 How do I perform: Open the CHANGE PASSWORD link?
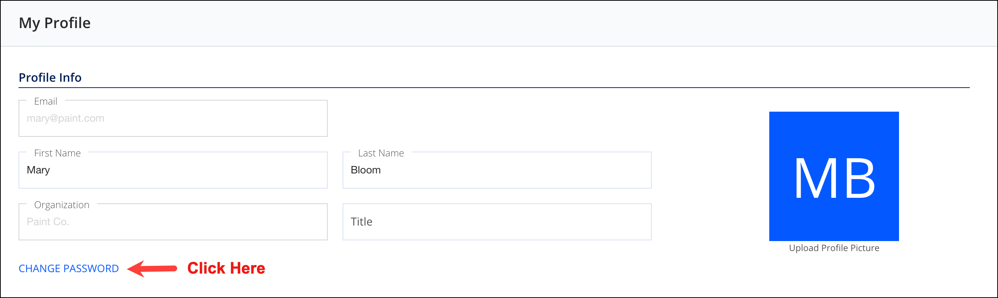pos(69,269)
